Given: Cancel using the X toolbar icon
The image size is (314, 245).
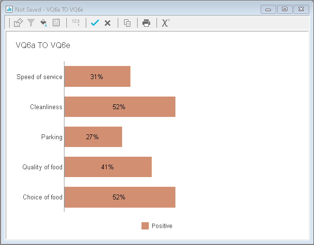Looking at the screenshot, I should (108, 23).
